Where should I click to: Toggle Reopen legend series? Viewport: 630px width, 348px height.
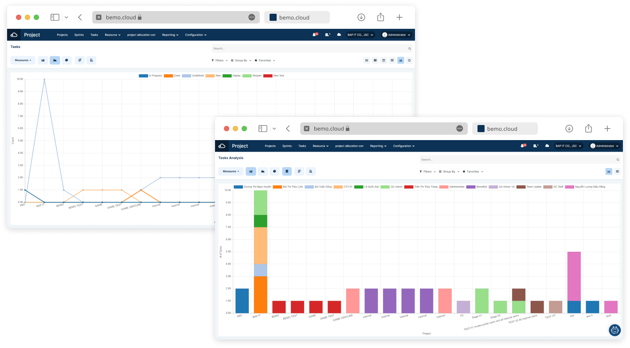[x=252, y=76]
